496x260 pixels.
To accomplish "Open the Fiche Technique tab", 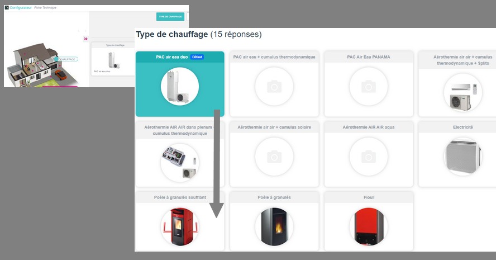I will pos(45,8).
